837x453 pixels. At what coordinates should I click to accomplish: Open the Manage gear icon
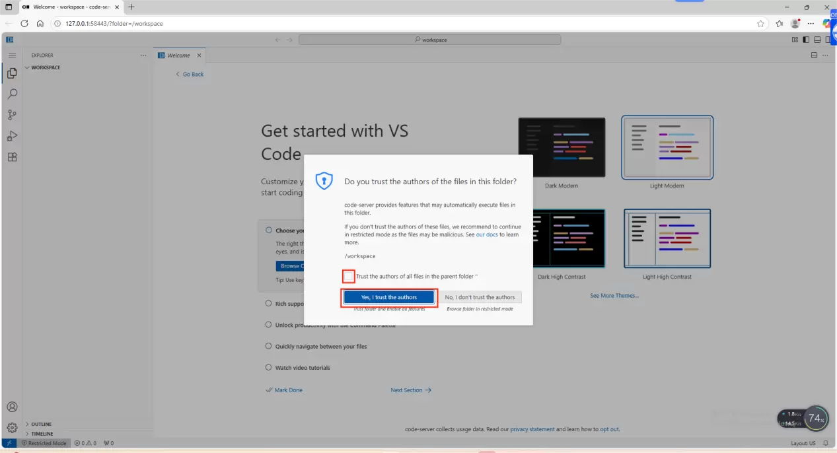pyautogui.click(x=12, y=428)
